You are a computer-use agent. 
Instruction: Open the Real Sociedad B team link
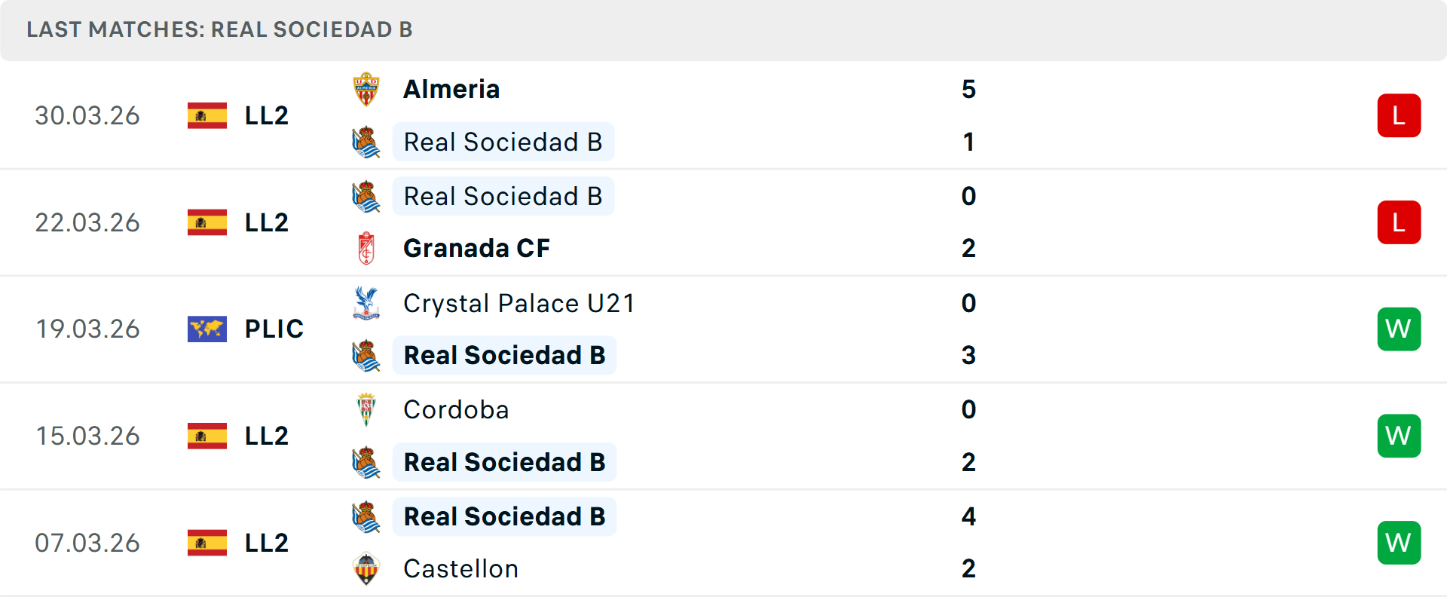pyautogui.click(x=503, y=142)
